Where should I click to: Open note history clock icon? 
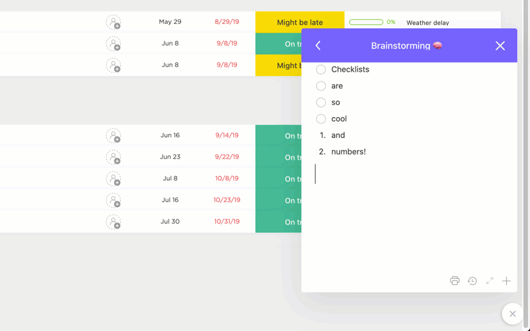472,281
